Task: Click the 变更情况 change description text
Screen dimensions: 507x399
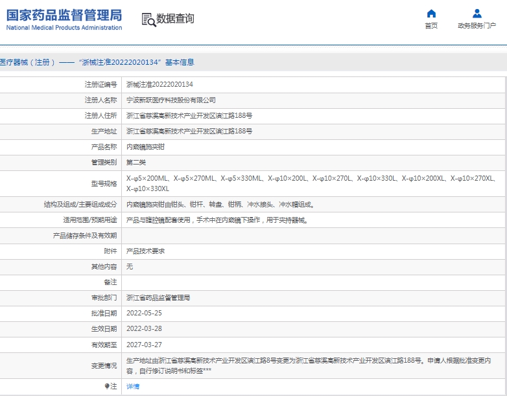Action: pos(309,366)
